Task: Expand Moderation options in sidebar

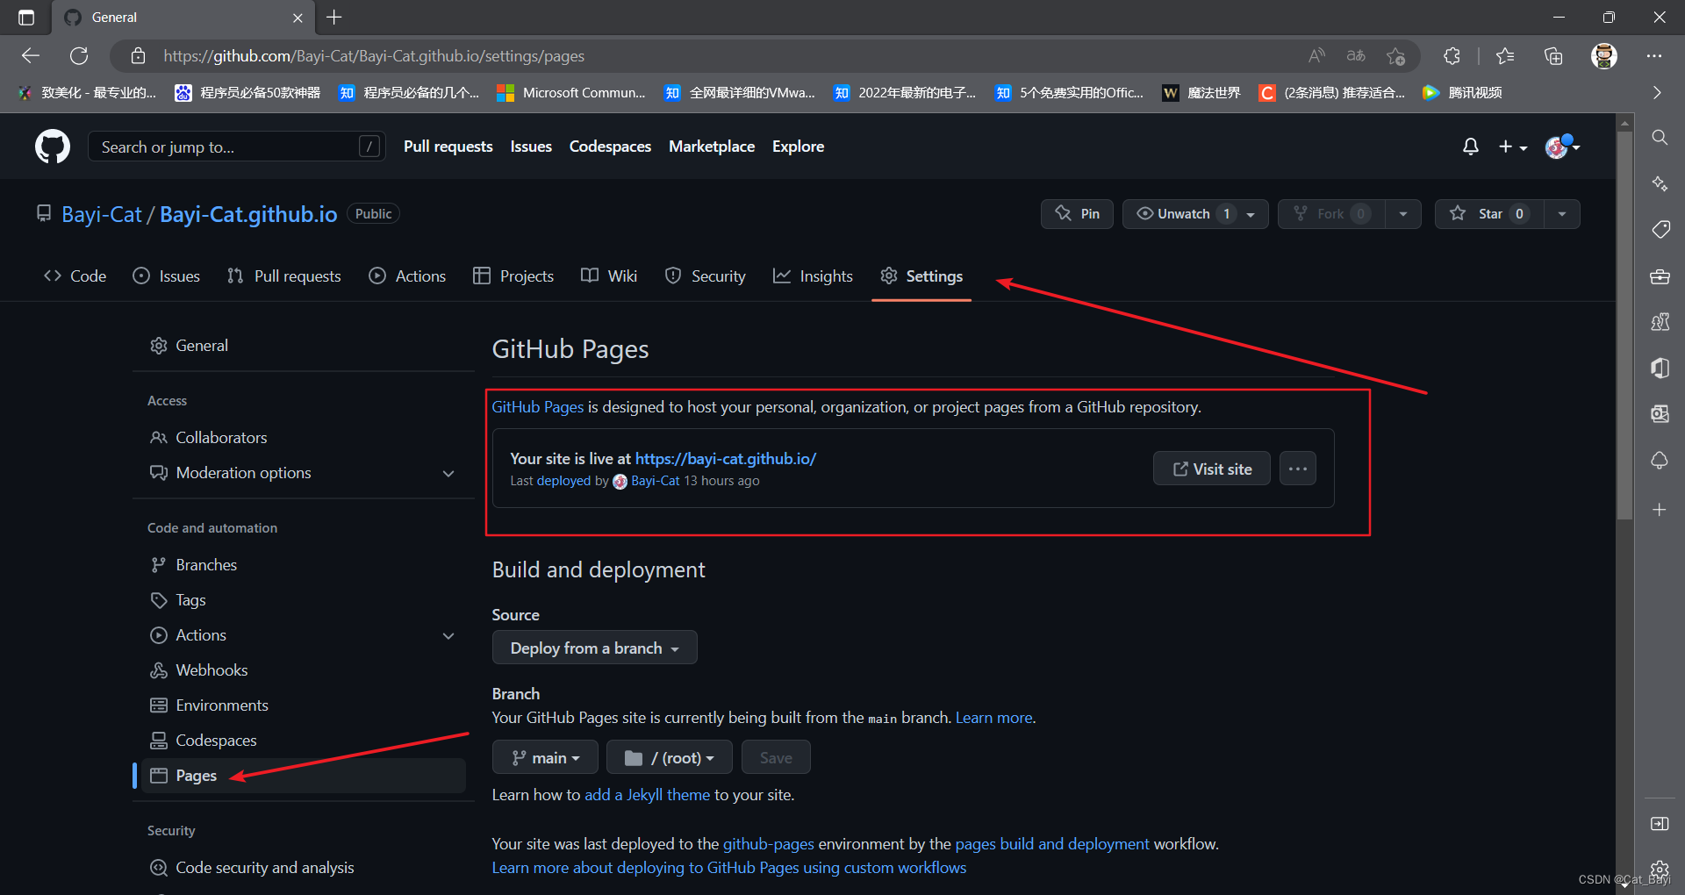Action: click(x=448, y=473)
